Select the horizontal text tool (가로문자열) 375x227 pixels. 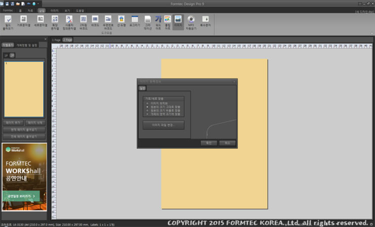coord(23,21)
